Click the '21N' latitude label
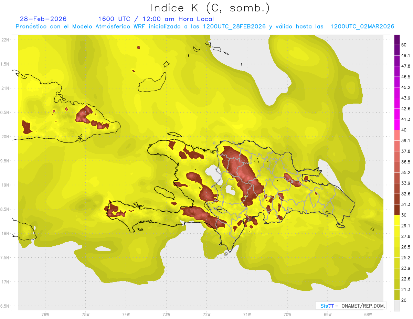The width and height of the screenshot is (413, 319). [5, 88]
